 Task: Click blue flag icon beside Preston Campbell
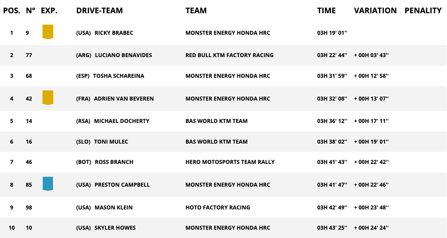48,184
